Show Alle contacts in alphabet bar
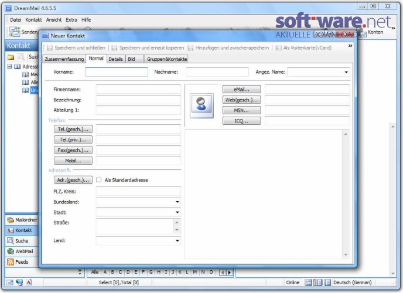This screenshot has width=403, height=293. point(95,272)
